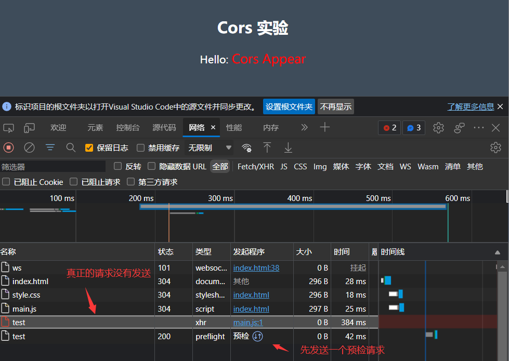Switch to the 源代码 tab

click(164, 128)
